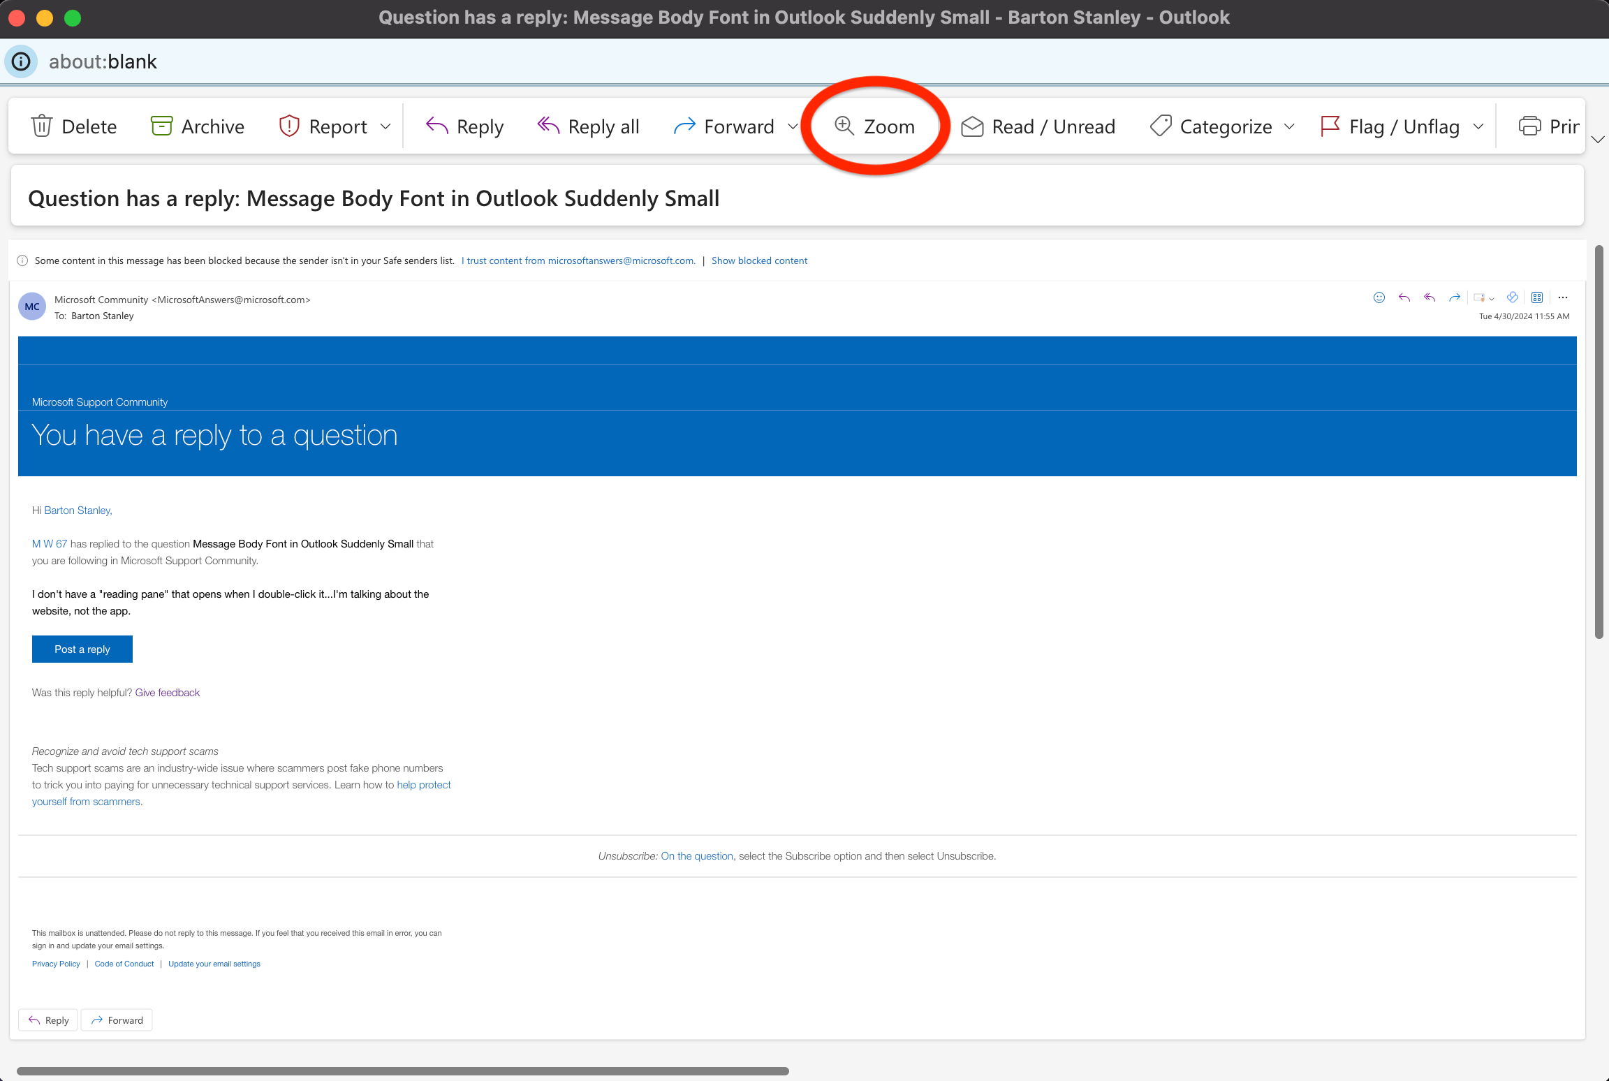Click the vertical scrollbar of the message

(1599, 441)
